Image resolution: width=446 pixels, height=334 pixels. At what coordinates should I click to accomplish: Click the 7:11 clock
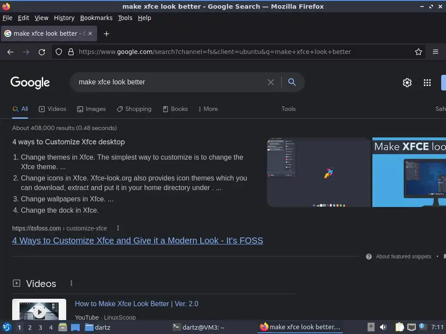coord(437,327)
